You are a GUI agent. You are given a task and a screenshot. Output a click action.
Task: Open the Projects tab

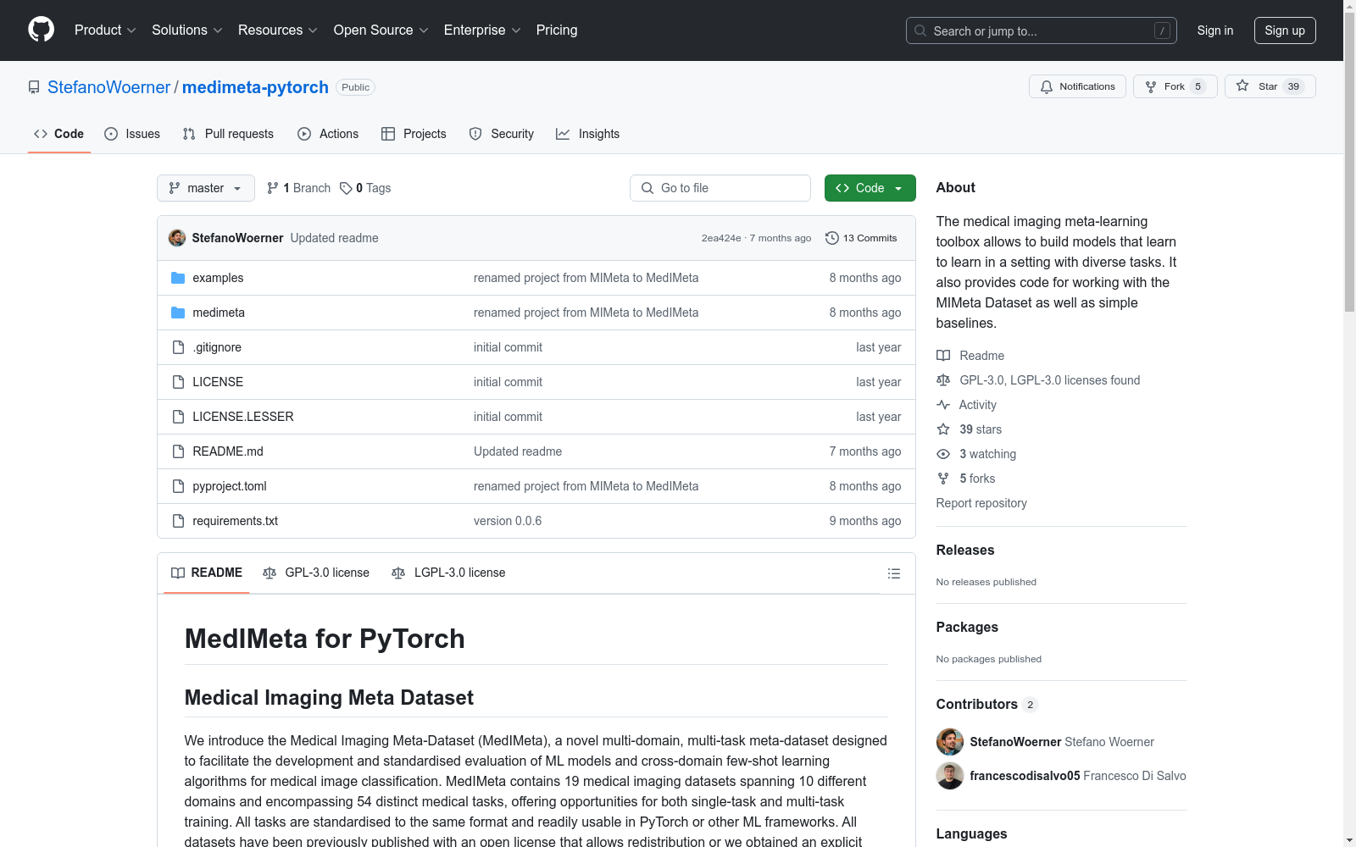point(414,134)
